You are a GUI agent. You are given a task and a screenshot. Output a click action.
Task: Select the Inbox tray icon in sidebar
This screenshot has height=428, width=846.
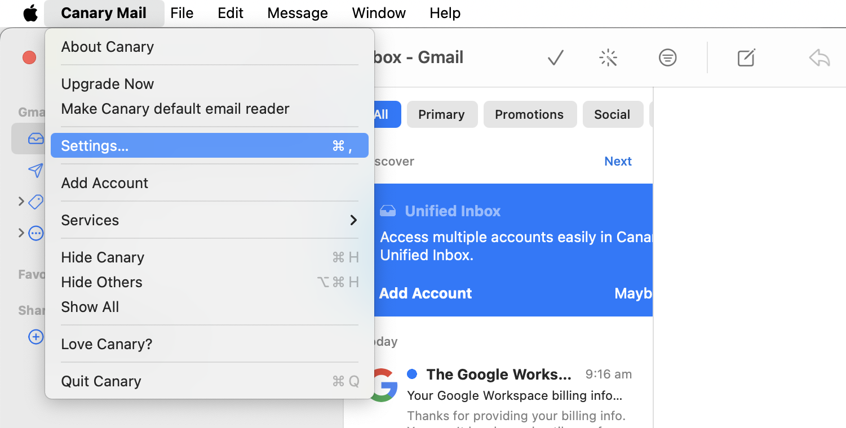pyautogui.click(x=36, y=139)
